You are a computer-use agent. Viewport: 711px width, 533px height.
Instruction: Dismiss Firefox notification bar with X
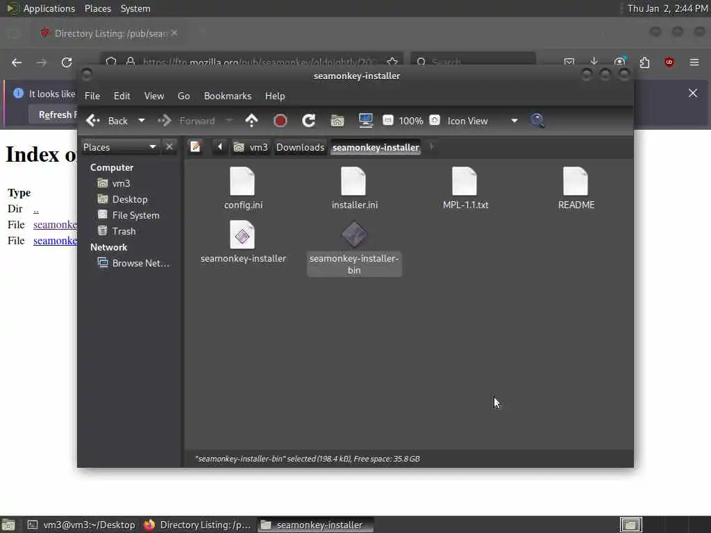coord(693,94)
